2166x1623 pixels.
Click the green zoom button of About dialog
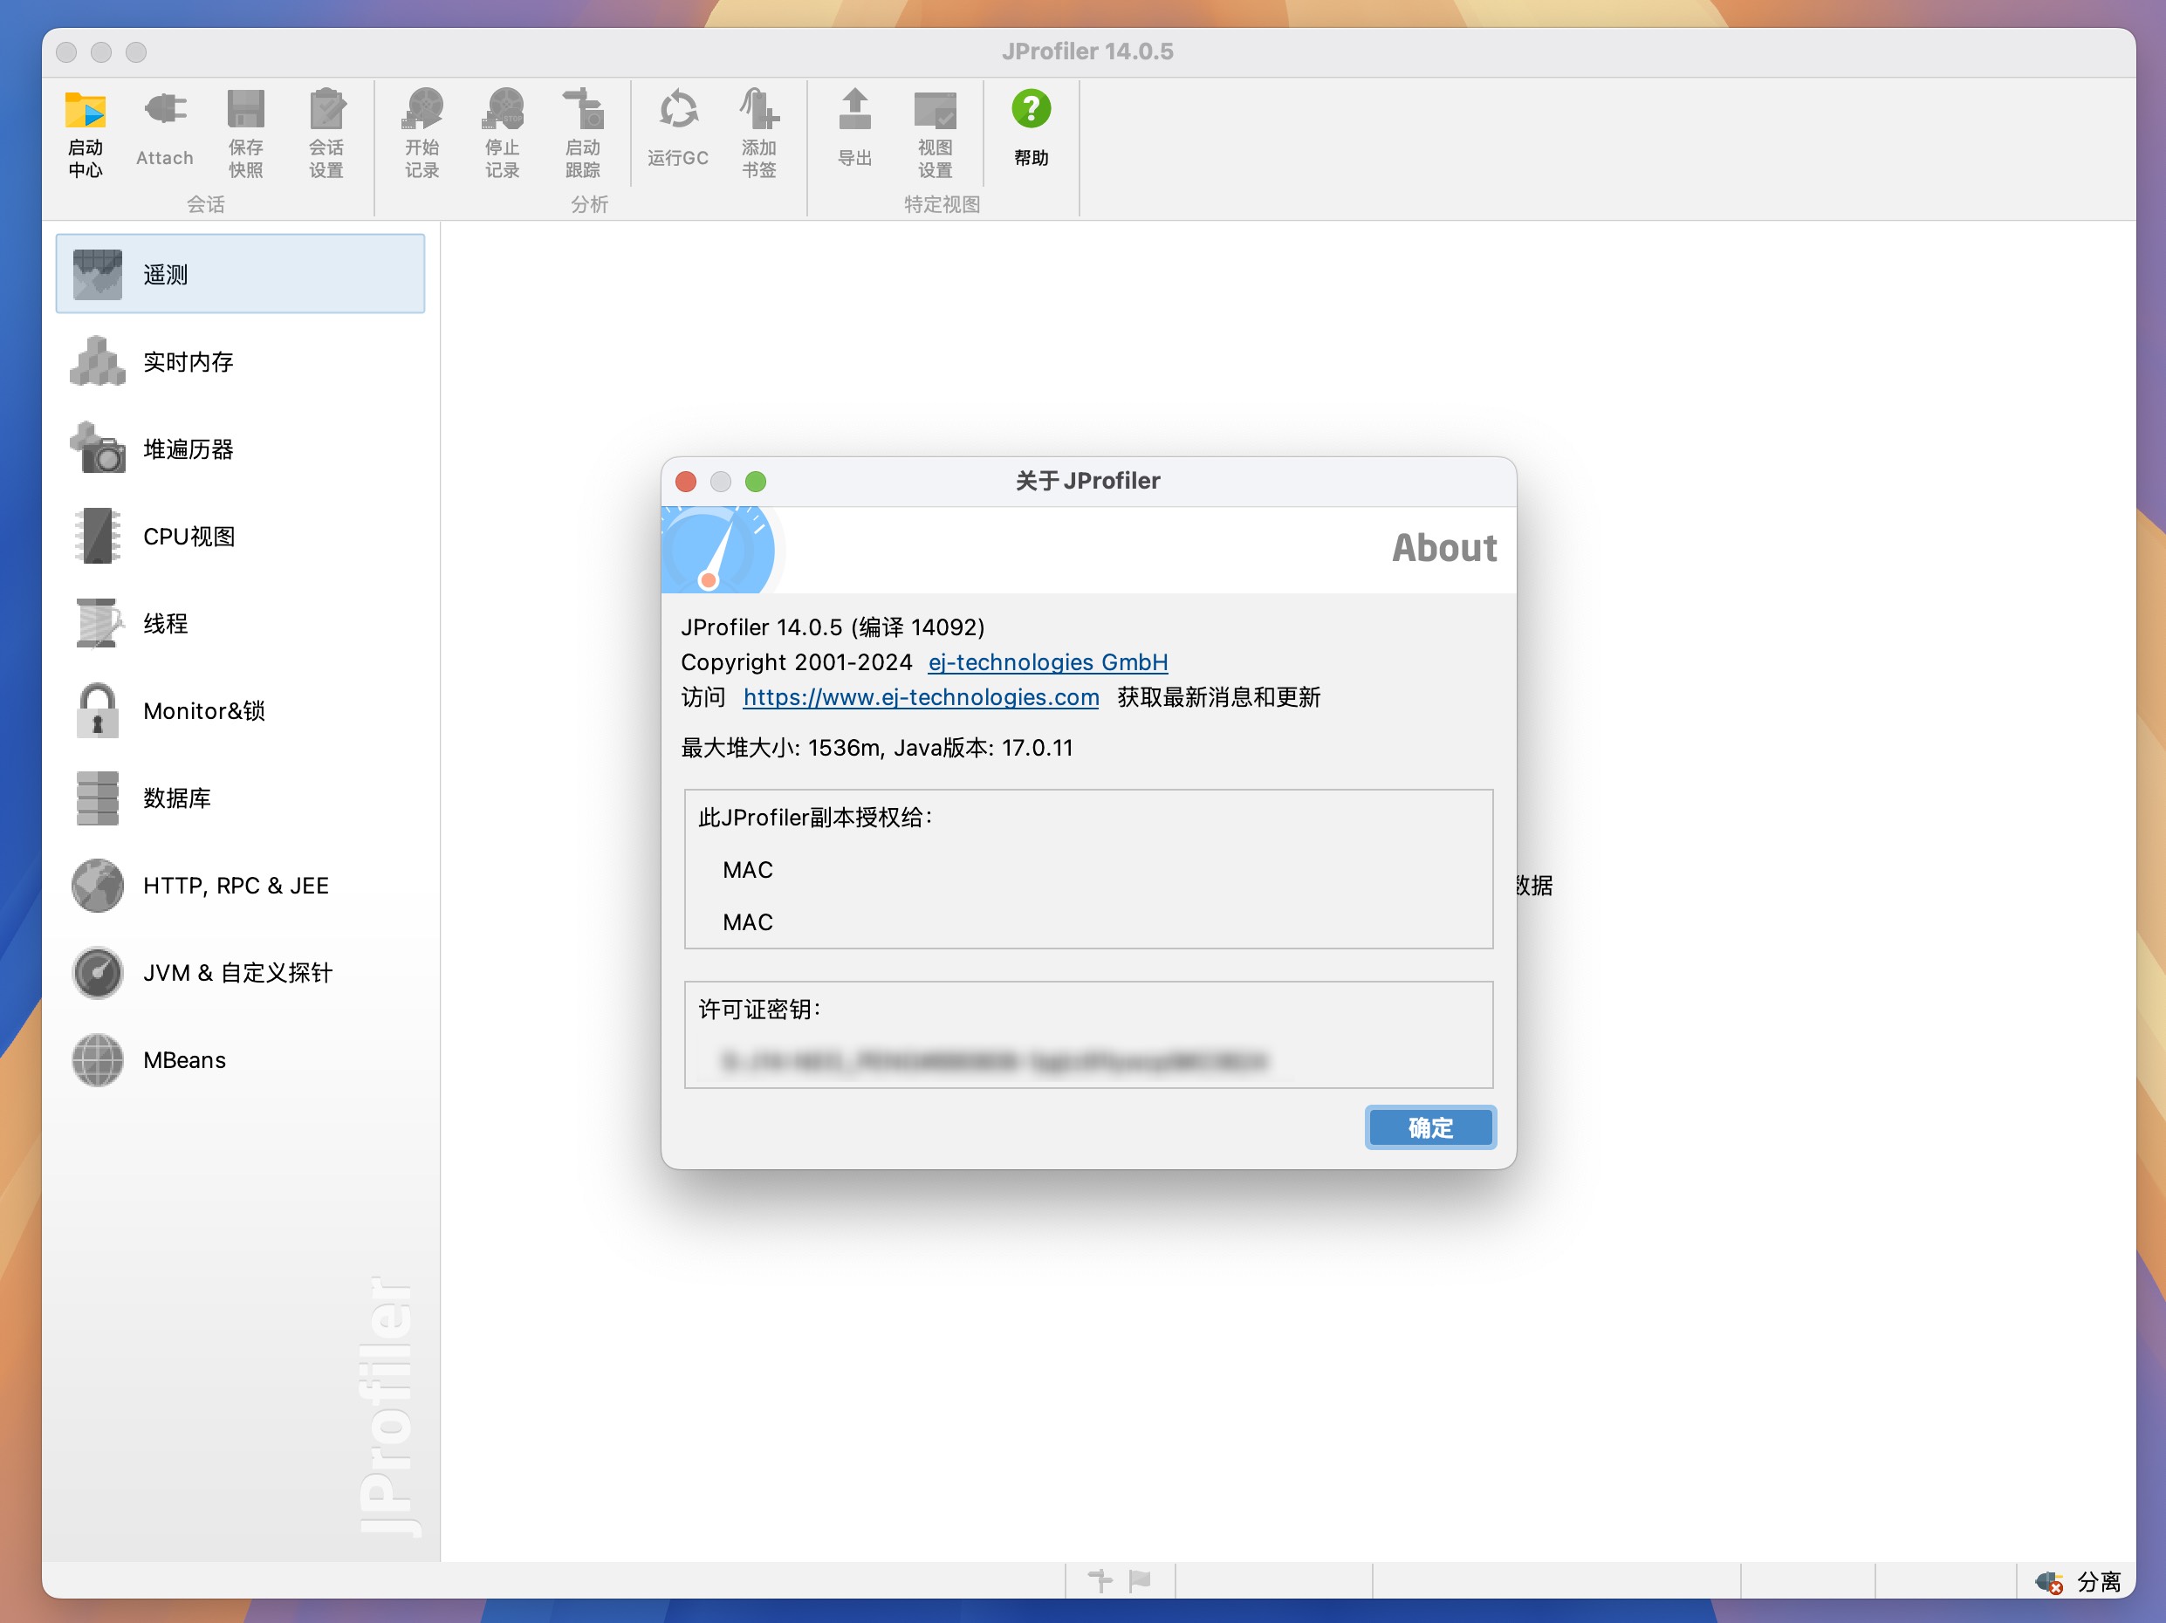point(755,481)
